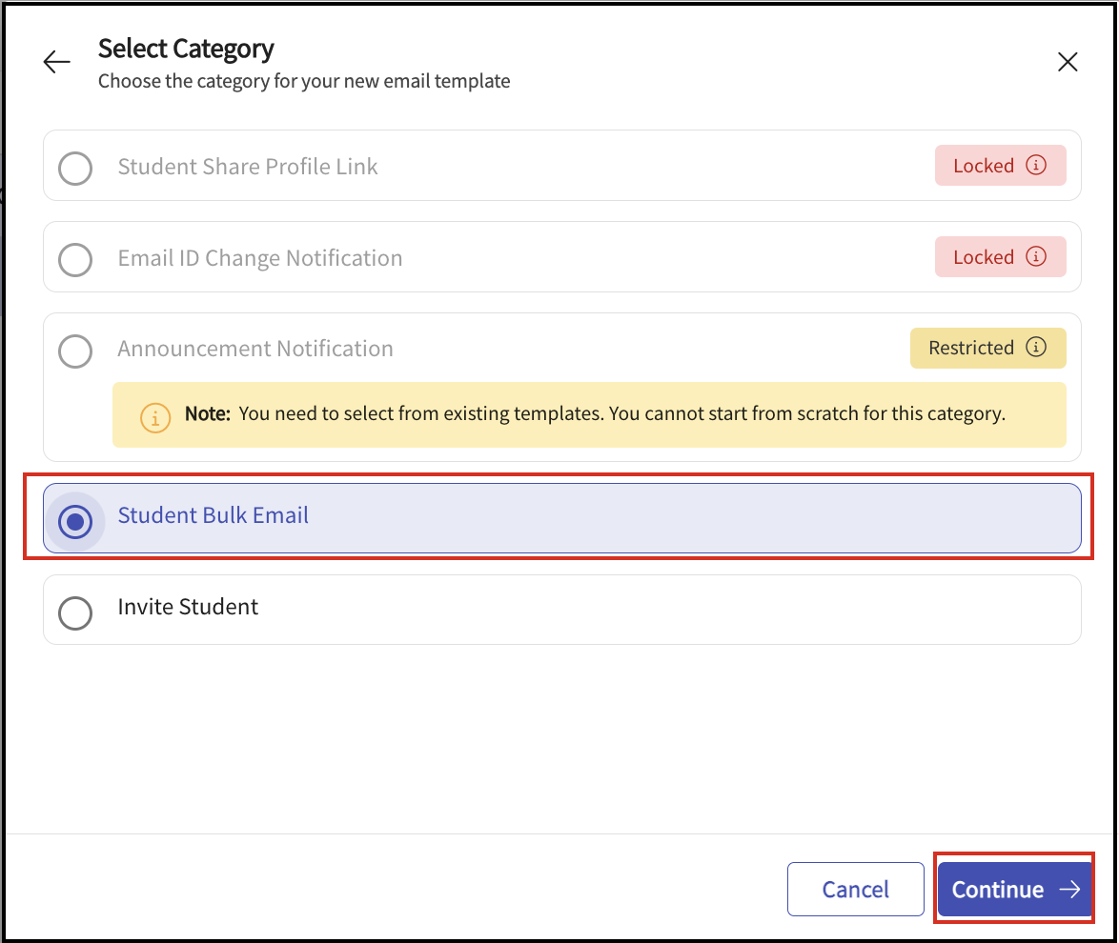Click info icon on Student Share Profile Locked badge
This screenshot has height=943, width=1119.
click(x=1035, y=165)
